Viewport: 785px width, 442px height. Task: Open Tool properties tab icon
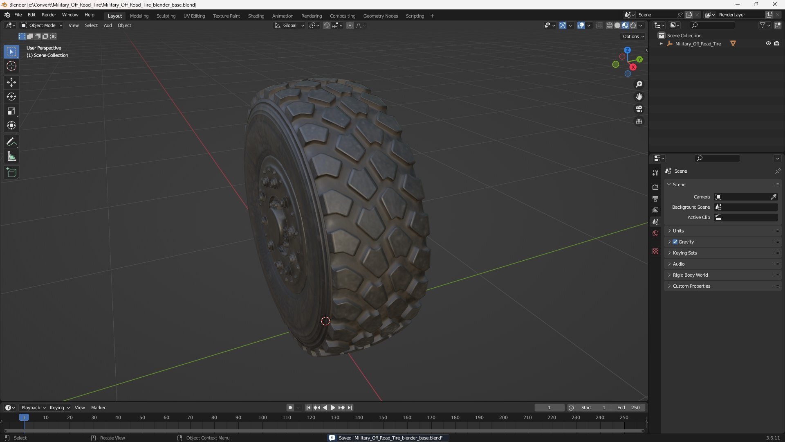[655, 173]
